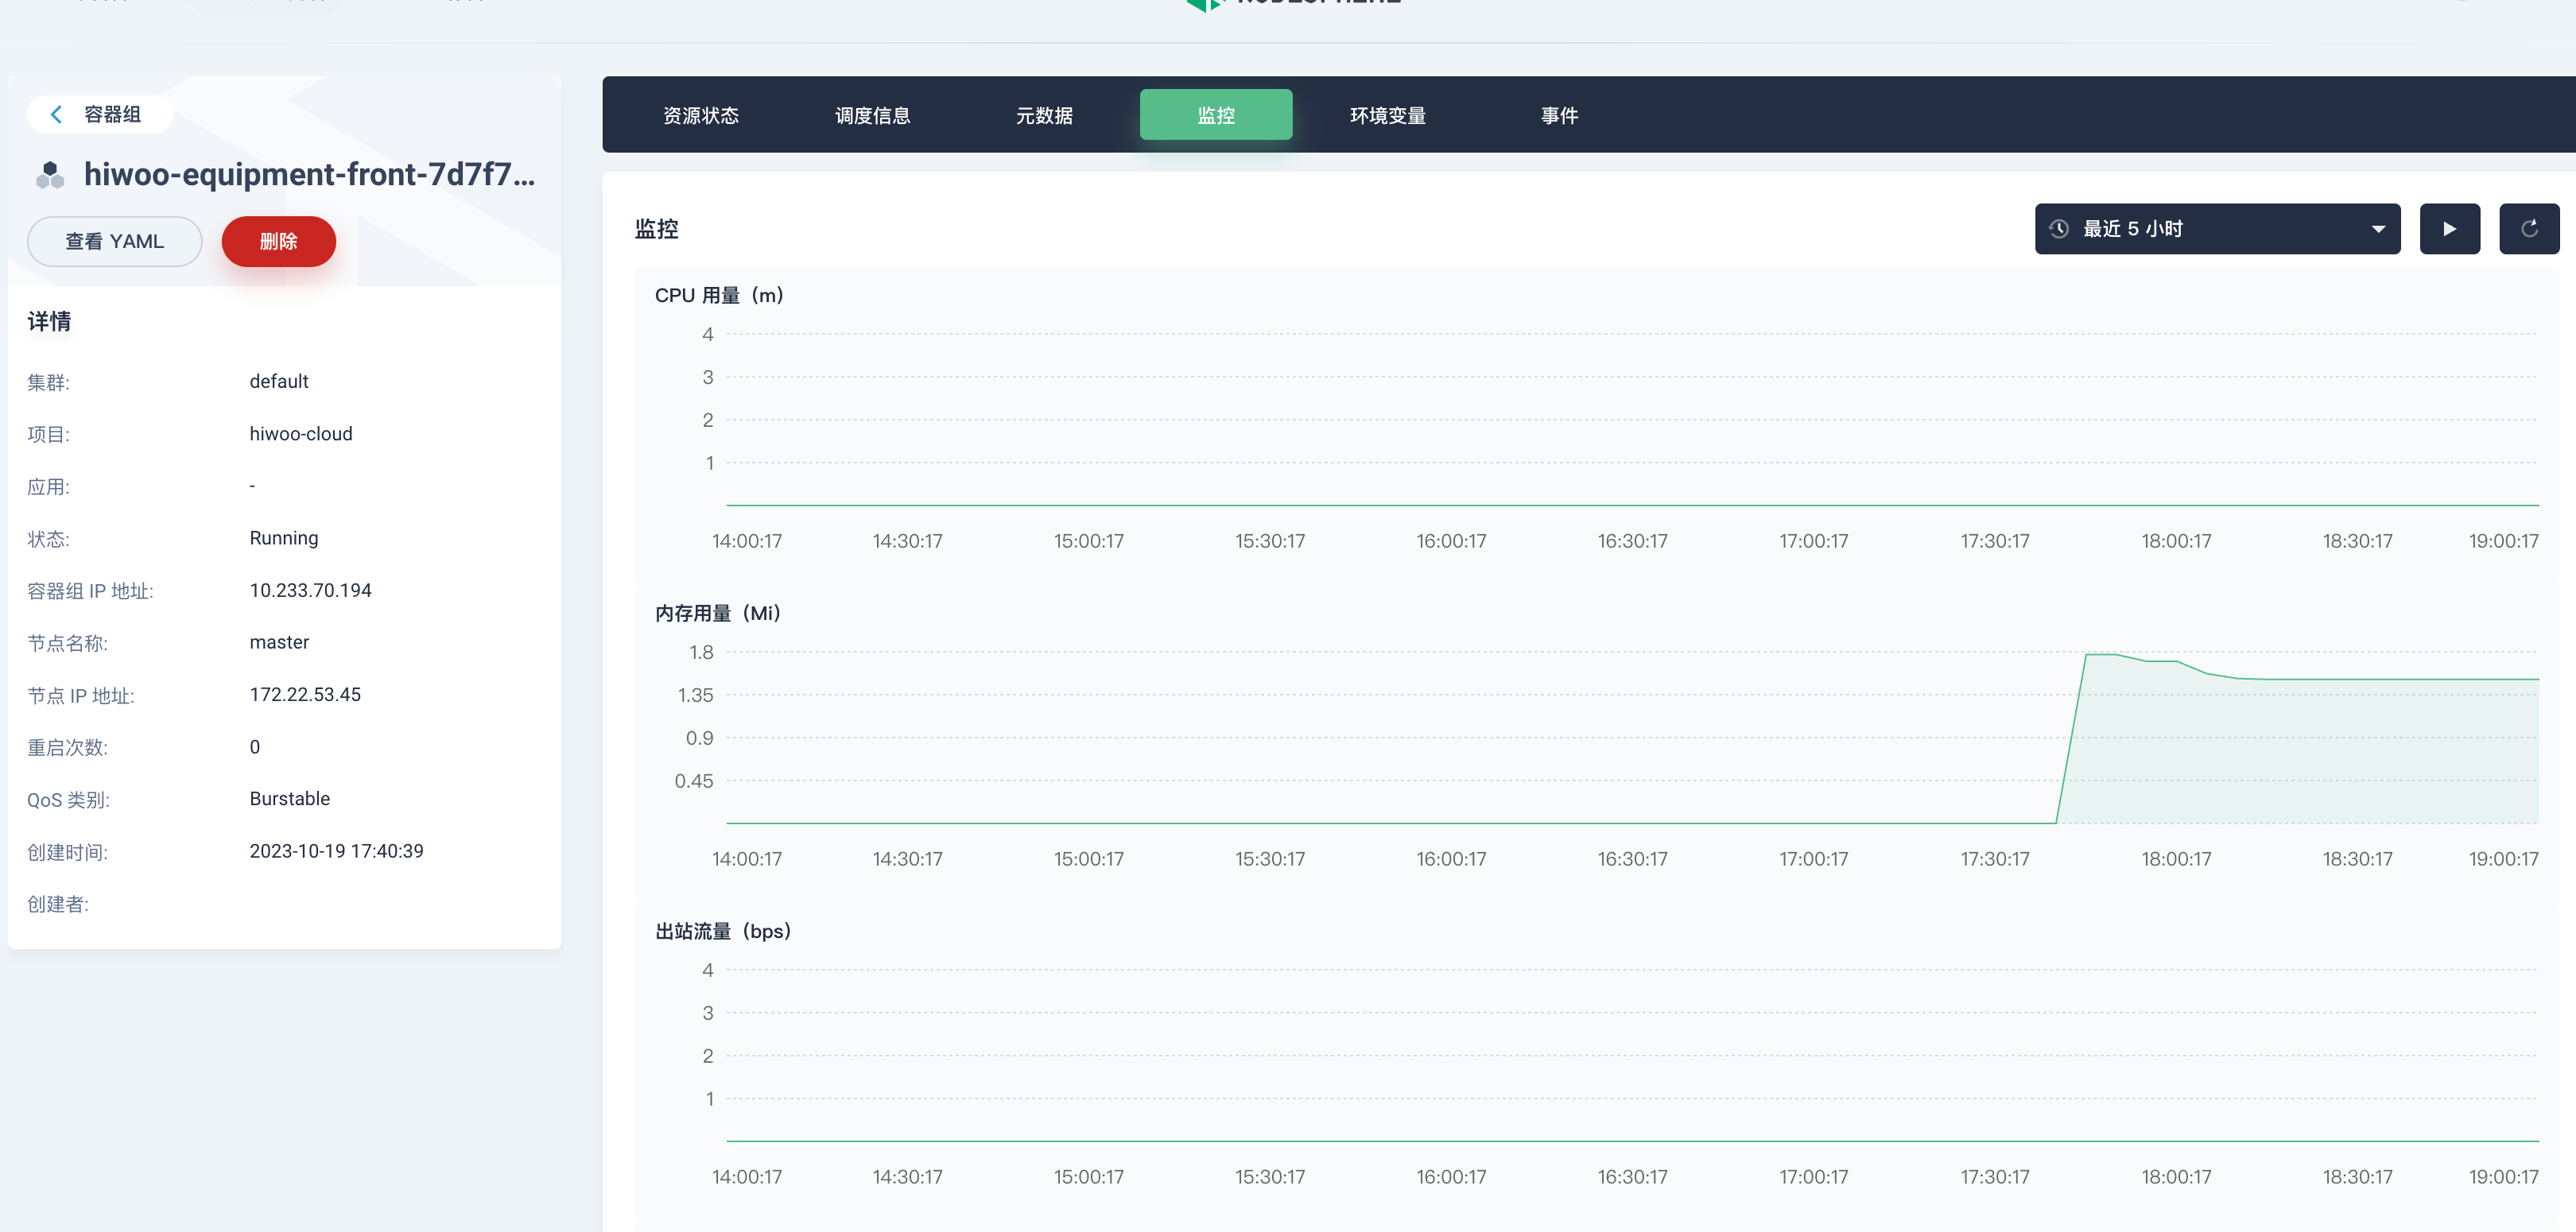Switch to the 资源状态 tab

(700, 116)
